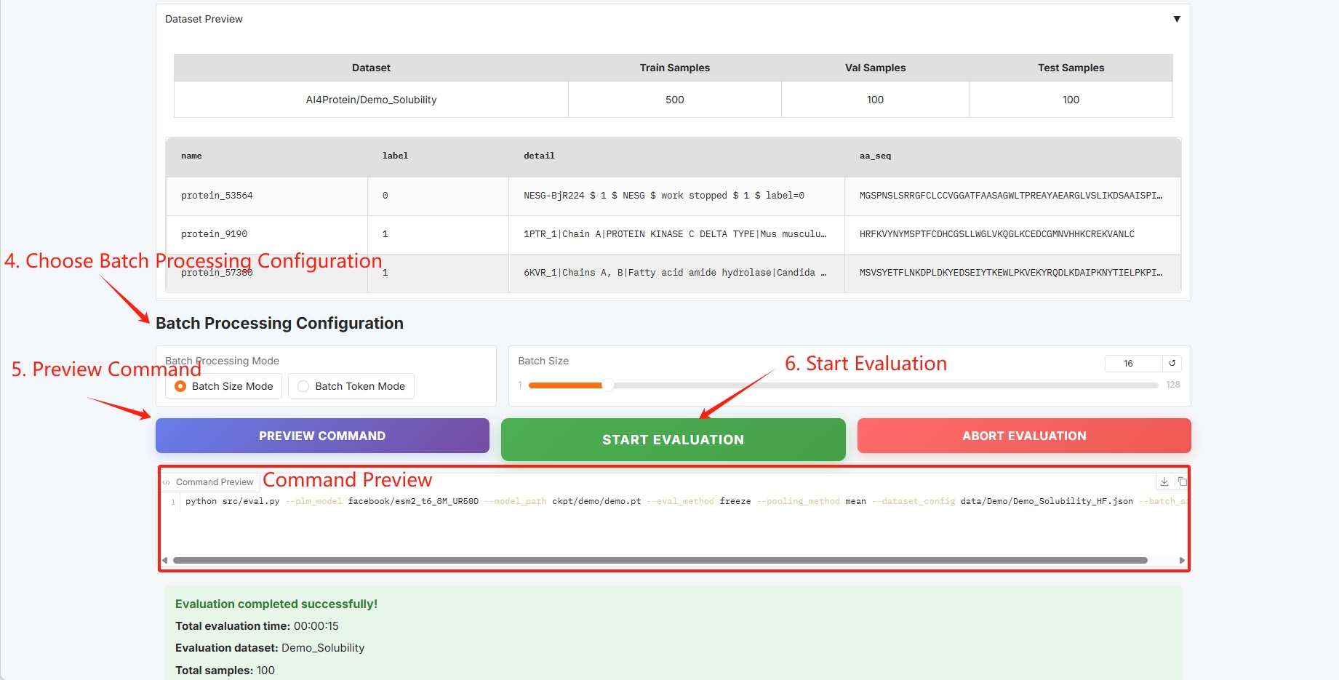Screen dimensions: 1339x680
Task: Click the detail column header
Action: [539, 156]
